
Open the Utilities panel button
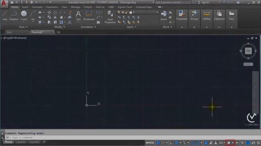[x=207, y=15]
